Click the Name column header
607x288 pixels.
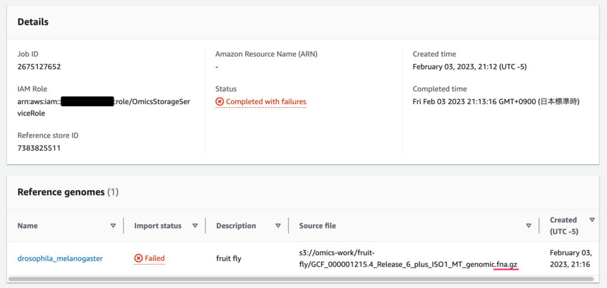(x=27, y=225)
